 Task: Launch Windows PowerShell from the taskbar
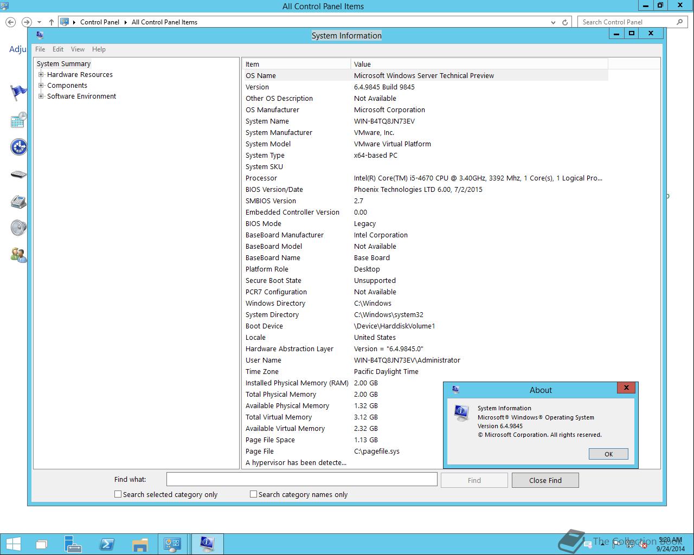click(x=106, y=544)
